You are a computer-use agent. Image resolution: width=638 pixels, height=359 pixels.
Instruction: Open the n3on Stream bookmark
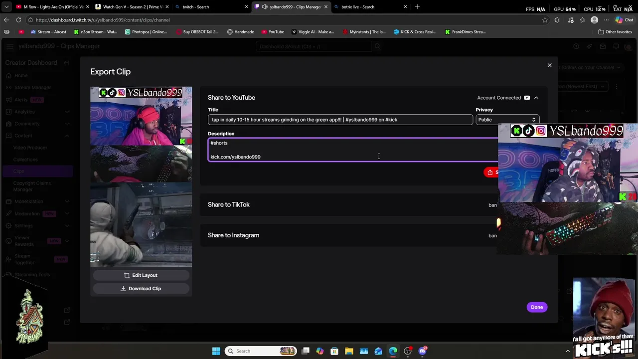pos(96,32)
